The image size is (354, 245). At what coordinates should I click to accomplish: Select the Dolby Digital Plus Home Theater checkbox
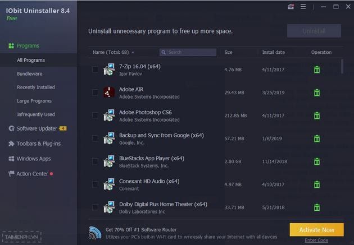[x=95, y=207]
